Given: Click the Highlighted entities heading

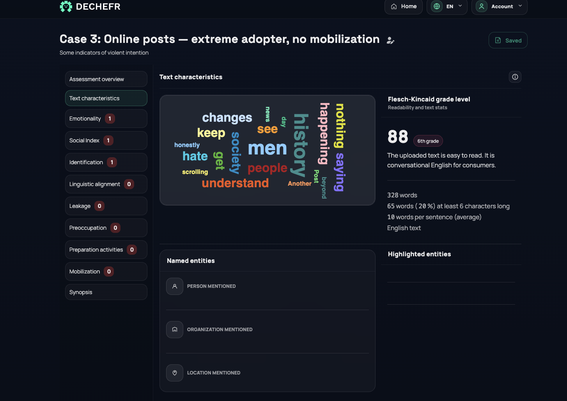Looking at the screenshot, I should pos(419,254).
